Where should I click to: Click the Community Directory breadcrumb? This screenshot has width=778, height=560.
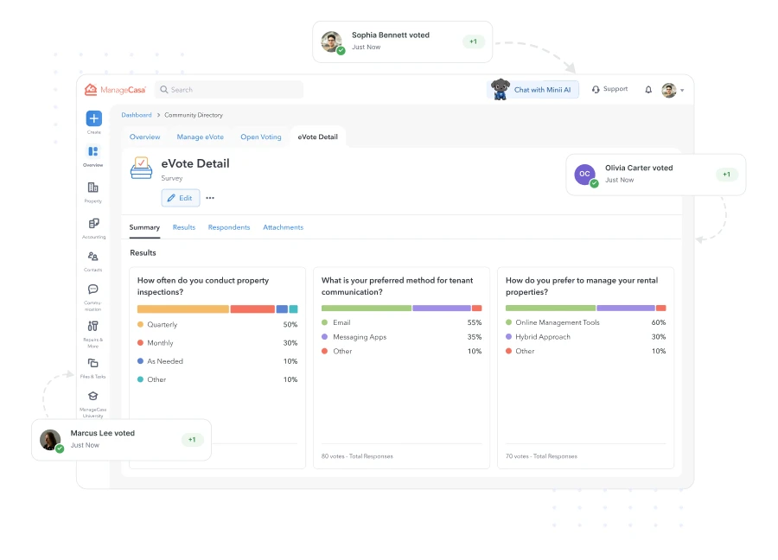coord(194,115)
